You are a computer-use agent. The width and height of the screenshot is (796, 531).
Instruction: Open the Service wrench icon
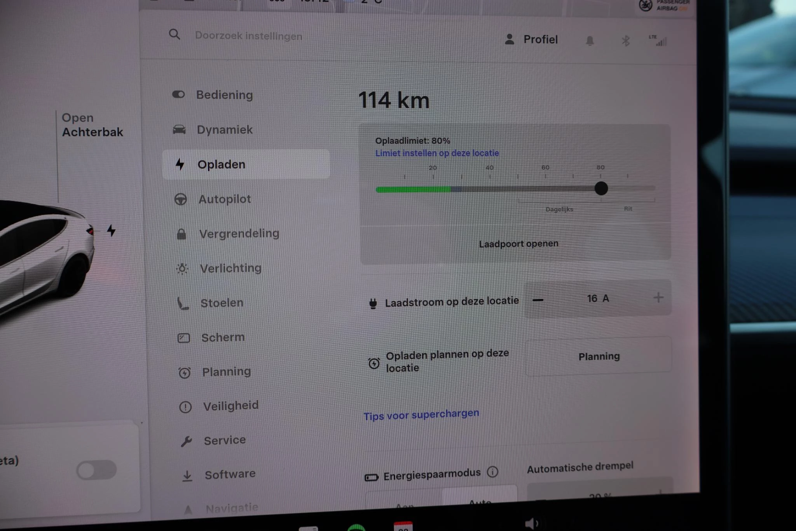(187, 440)
